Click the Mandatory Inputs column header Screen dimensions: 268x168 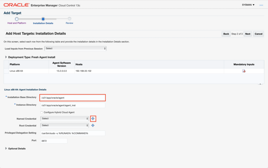(244, 64)
